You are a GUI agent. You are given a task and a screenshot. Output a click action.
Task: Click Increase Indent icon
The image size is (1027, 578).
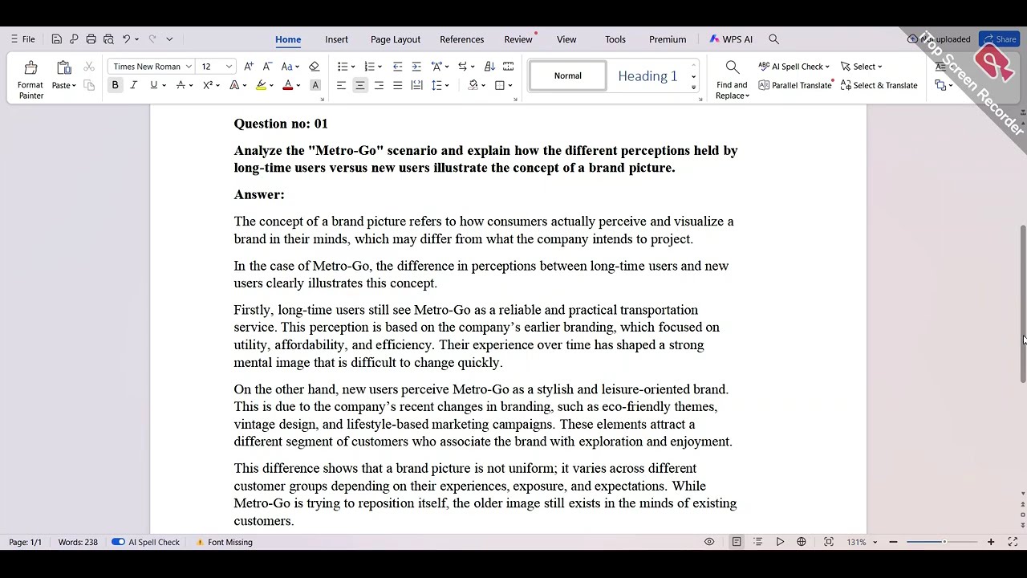416,67
